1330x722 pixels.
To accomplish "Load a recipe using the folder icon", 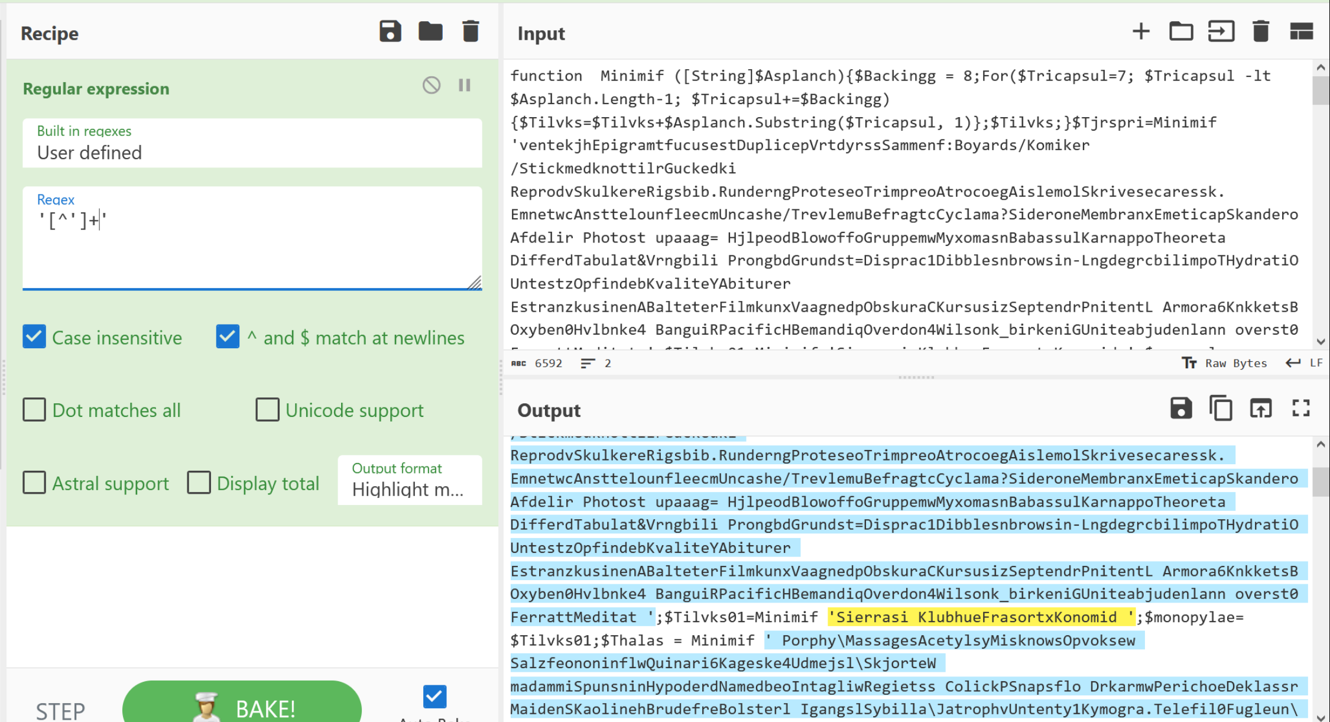I will tap(430, 32).
